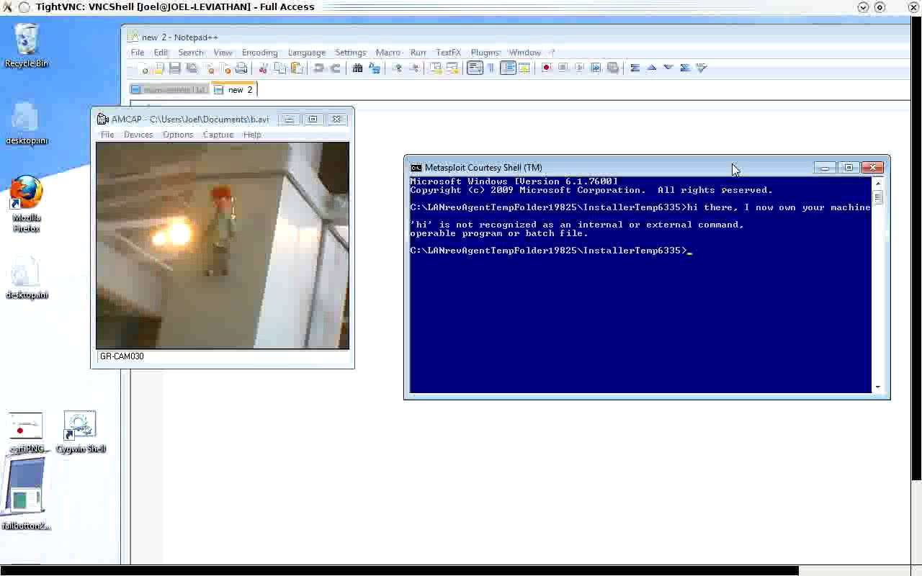Image resolution: width=922 pixels, height=576 pixels.
Task: Zoom out with the Notepad++ toolbar icon
Action: [x=415, y=68]
